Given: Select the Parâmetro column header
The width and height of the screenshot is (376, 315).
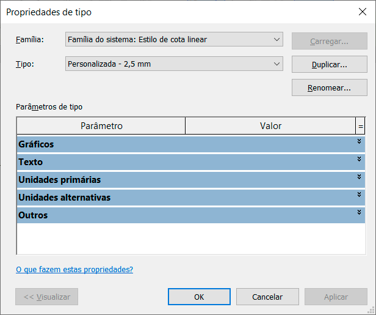Looking at the screenshot, I should tap(101, 126).
